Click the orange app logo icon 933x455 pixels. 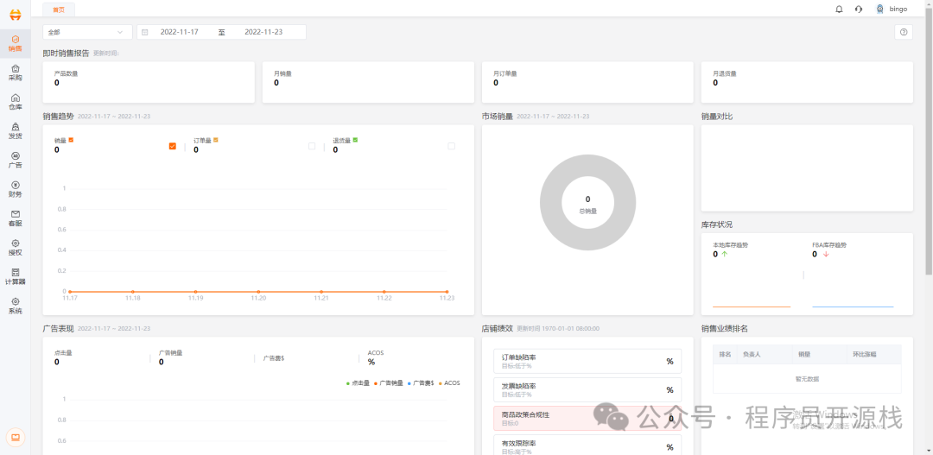(16, 16)
